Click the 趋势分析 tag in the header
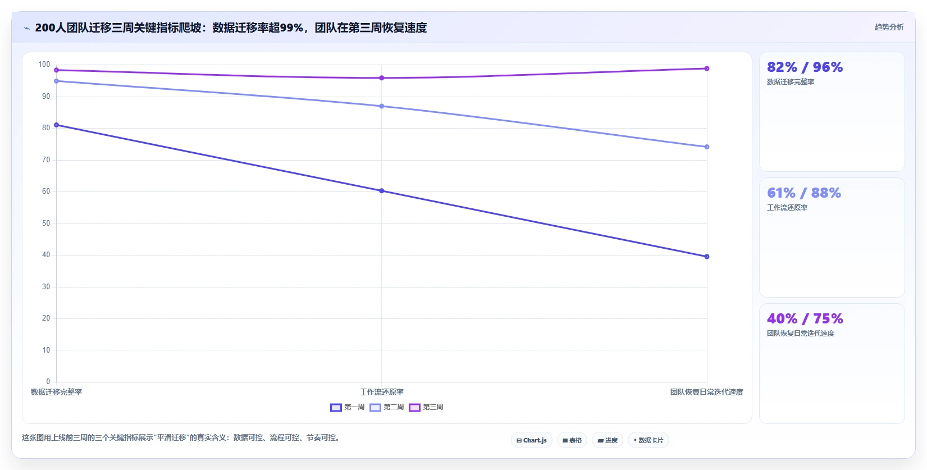This screenshot has width=927, height=470. (x=889, y=27)
